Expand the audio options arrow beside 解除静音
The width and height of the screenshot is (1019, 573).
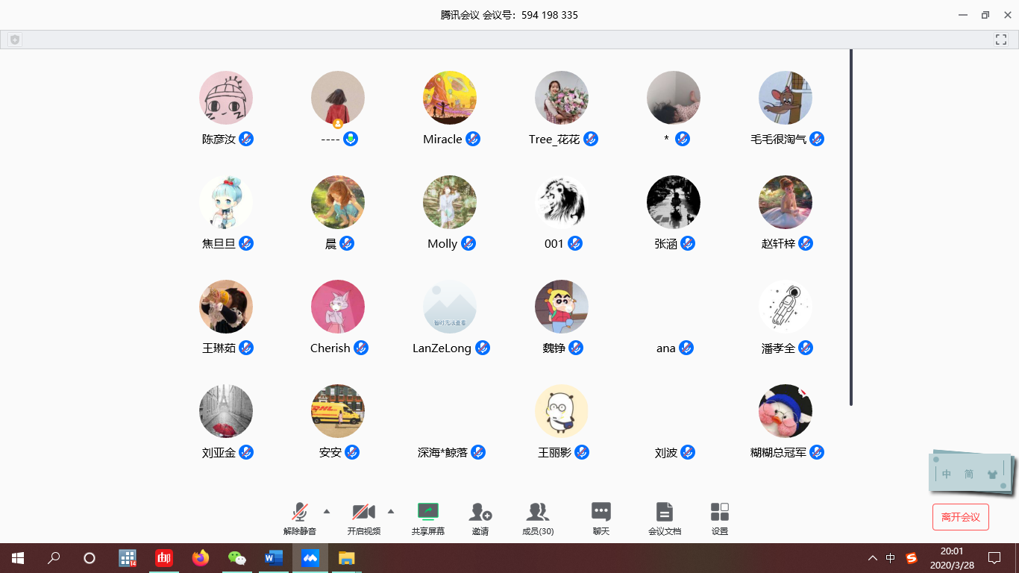327,511
